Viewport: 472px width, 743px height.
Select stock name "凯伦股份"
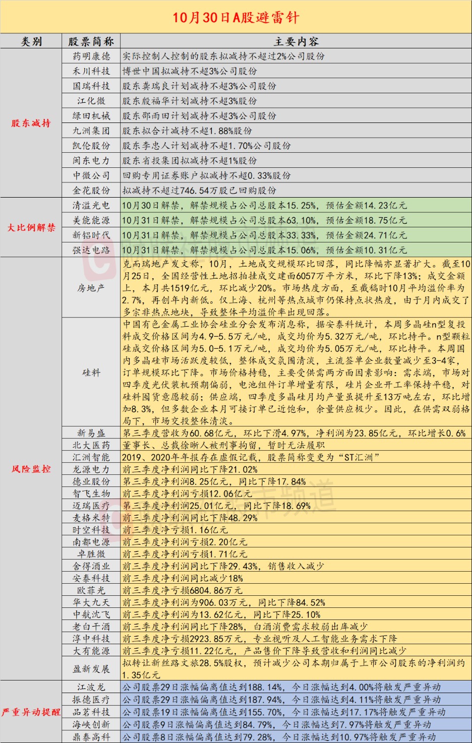91,145
